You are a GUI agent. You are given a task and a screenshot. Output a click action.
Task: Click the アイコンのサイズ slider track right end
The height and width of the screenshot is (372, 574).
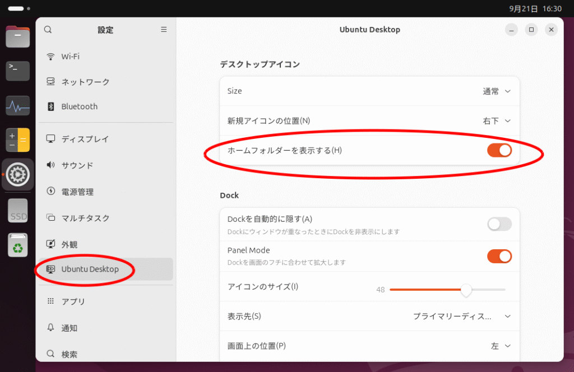(x=504, y=290)
